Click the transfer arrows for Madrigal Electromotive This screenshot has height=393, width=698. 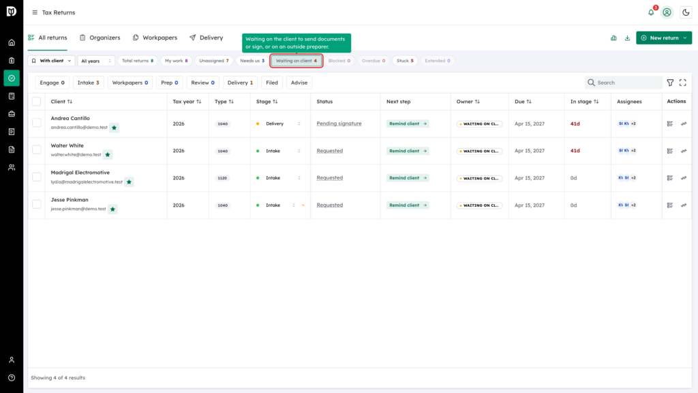tap(684, 178)
